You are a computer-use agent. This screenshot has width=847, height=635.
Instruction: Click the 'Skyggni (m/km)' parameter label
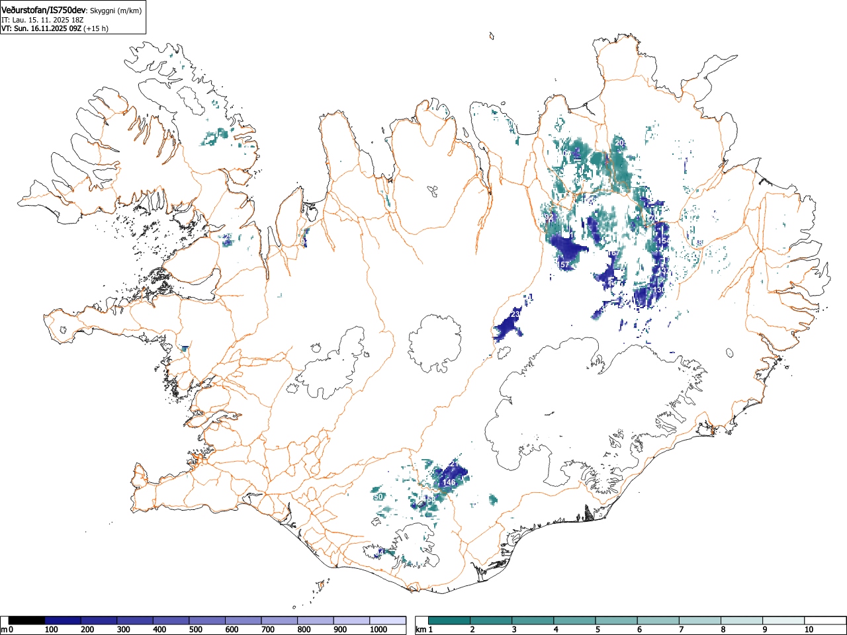pyautogui.click(x=116, y=11)
